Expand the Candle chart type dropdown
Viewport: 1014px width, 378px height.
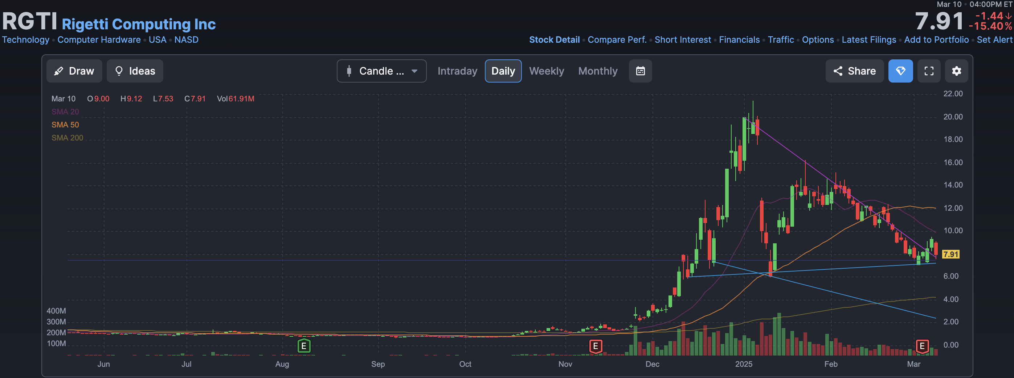point(381,71)
